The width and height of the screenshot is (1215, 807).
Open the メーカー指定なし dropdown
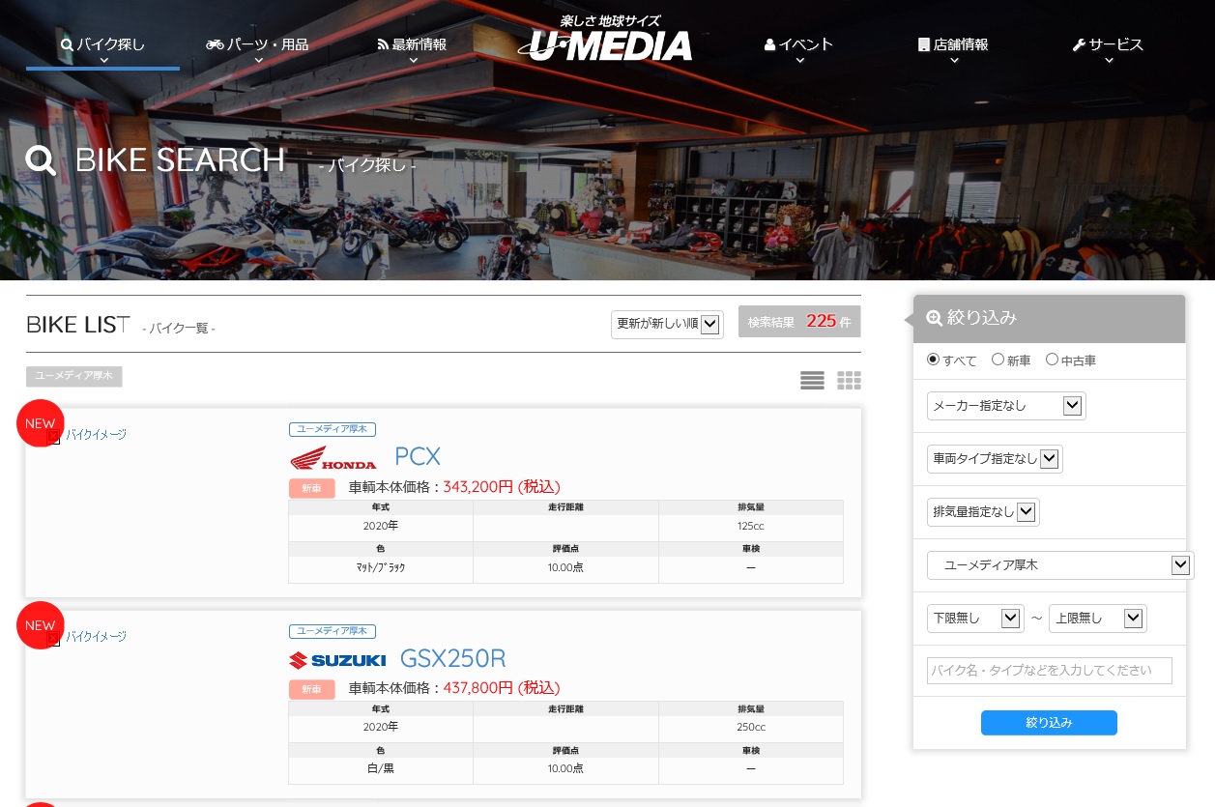pos(1006,406)
